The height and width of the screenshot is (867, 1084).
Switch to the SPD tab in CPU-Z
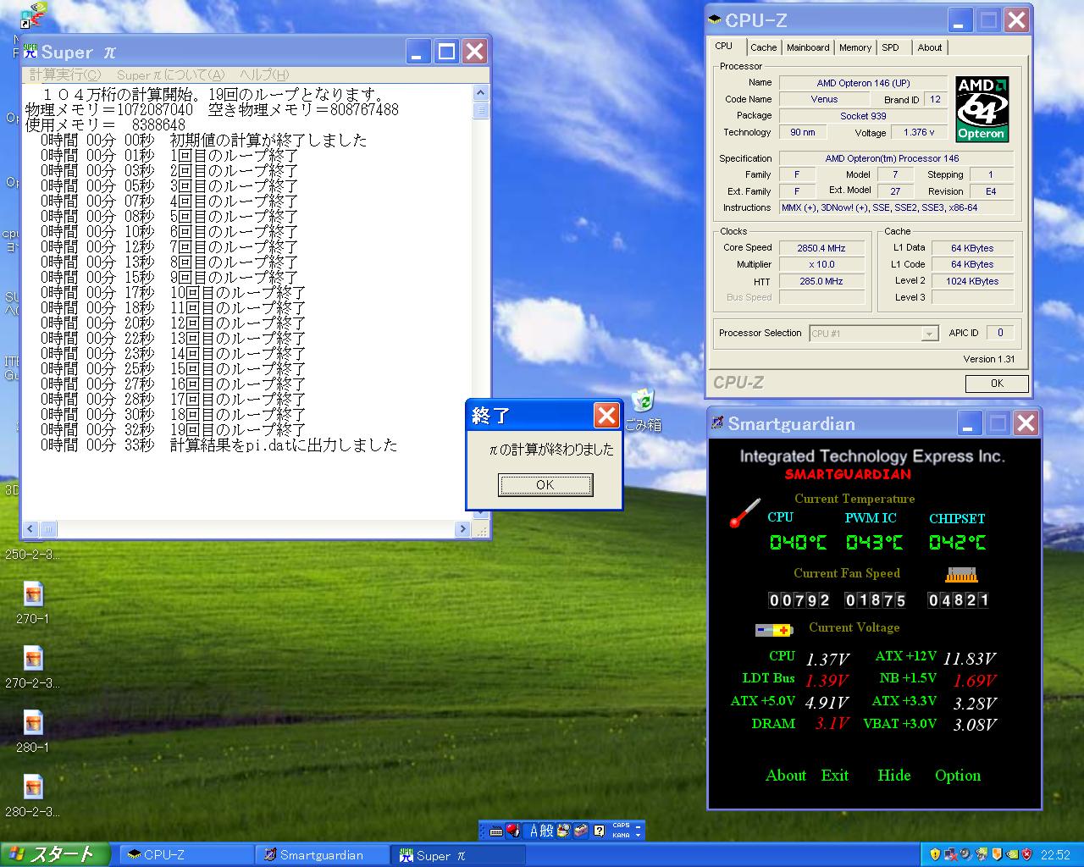pyautogui.click(x=890, y=47)
